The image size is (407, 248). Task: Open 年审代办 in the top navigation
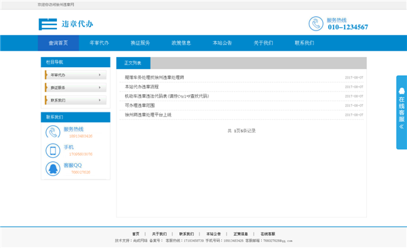click(x=99, y=43)
